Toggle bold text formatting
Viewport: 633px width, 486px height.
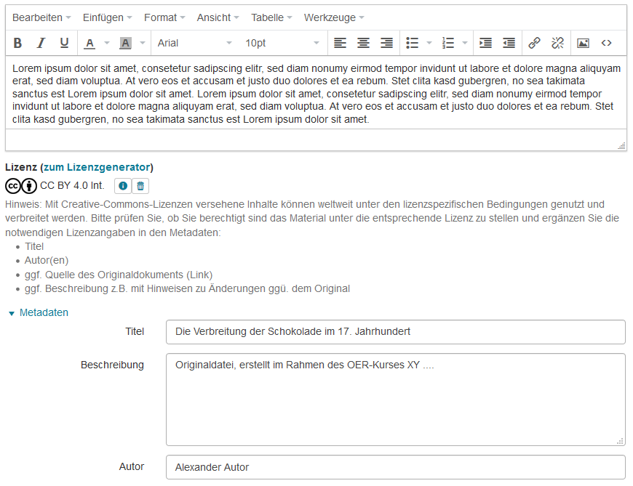[x=17, y=43]
